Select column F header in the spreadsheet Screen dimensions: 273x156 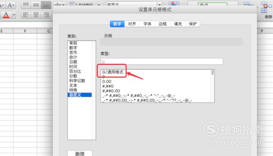point(25,31)
